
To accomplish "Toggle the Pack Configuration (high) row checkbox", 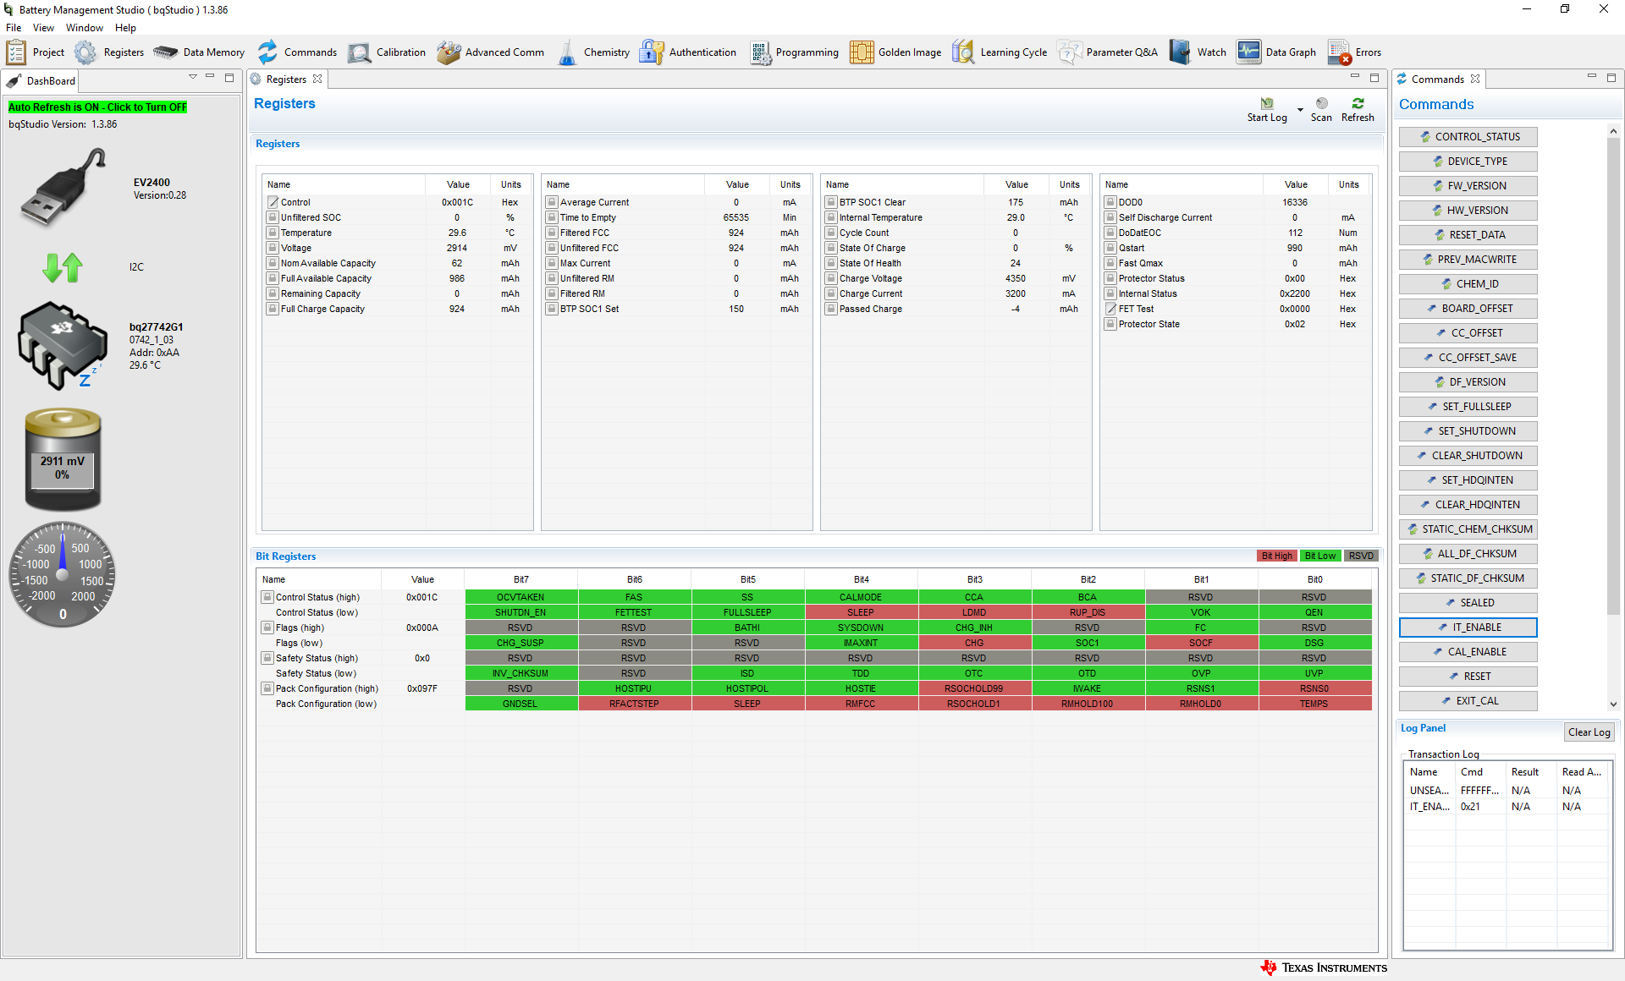I will tap(267, 688).
